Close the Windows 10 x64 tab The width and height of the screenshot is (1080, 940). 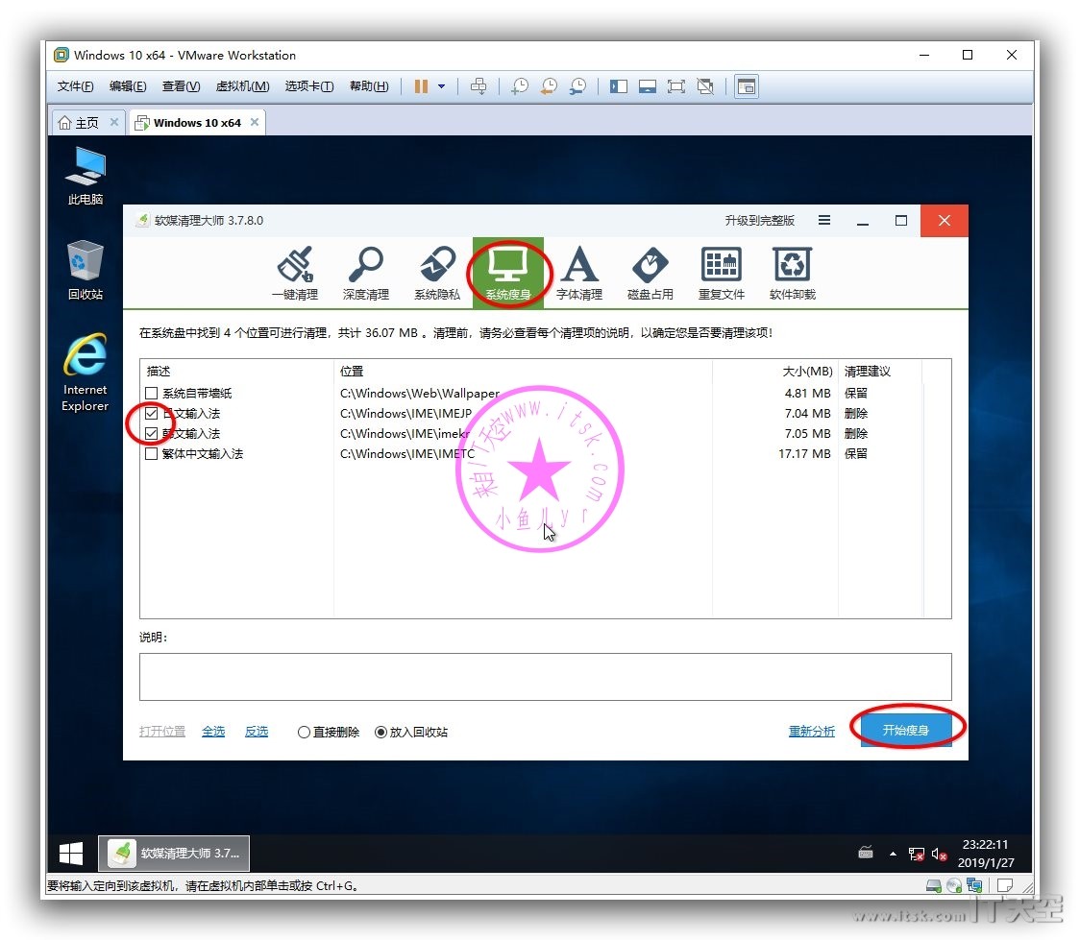click(255, 122)
